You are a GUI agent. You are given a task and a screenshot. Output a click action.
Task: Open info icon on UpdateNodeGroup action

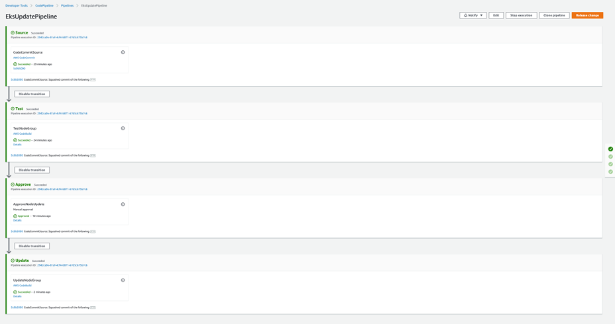(123, 280)
